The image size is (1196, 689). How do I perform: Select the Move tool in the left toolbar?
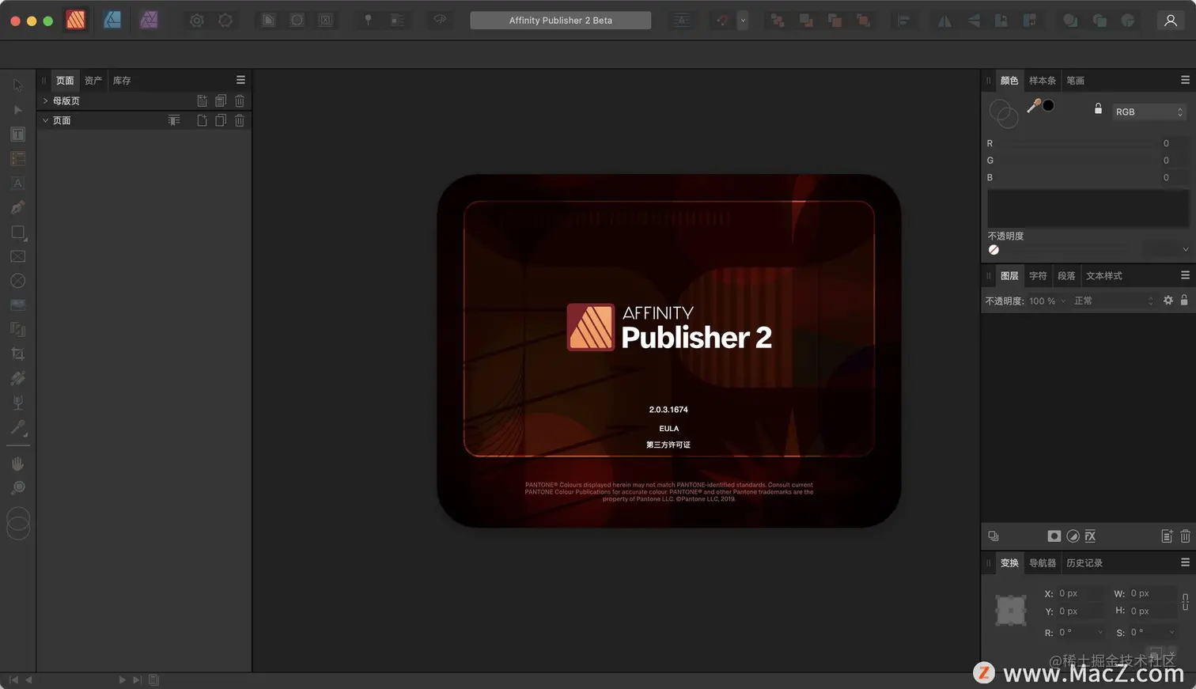[x=18, y=85]
